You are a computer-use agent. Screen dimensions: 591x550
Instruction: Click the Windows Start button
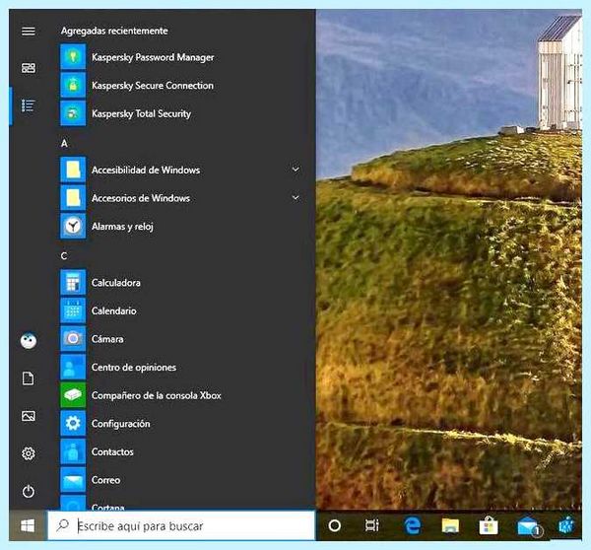(28, 525)
